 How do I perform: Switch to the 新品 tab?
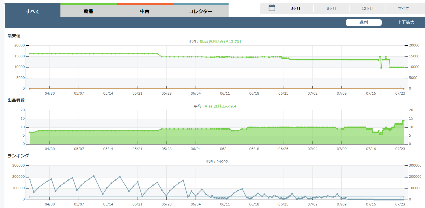[88, 11]
